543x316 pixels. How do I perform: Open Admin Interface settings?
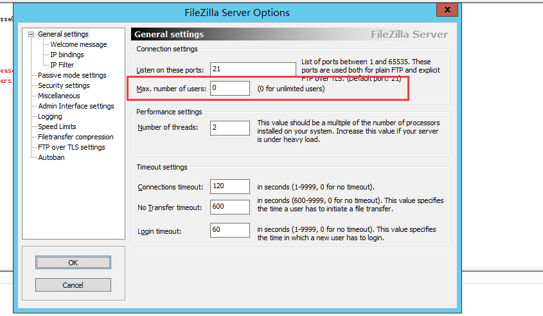coord(76,106)
